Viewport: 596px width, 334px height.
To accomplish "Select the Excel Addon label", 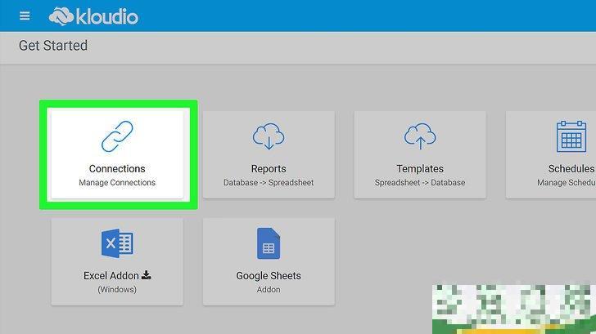I will (111, 276).
